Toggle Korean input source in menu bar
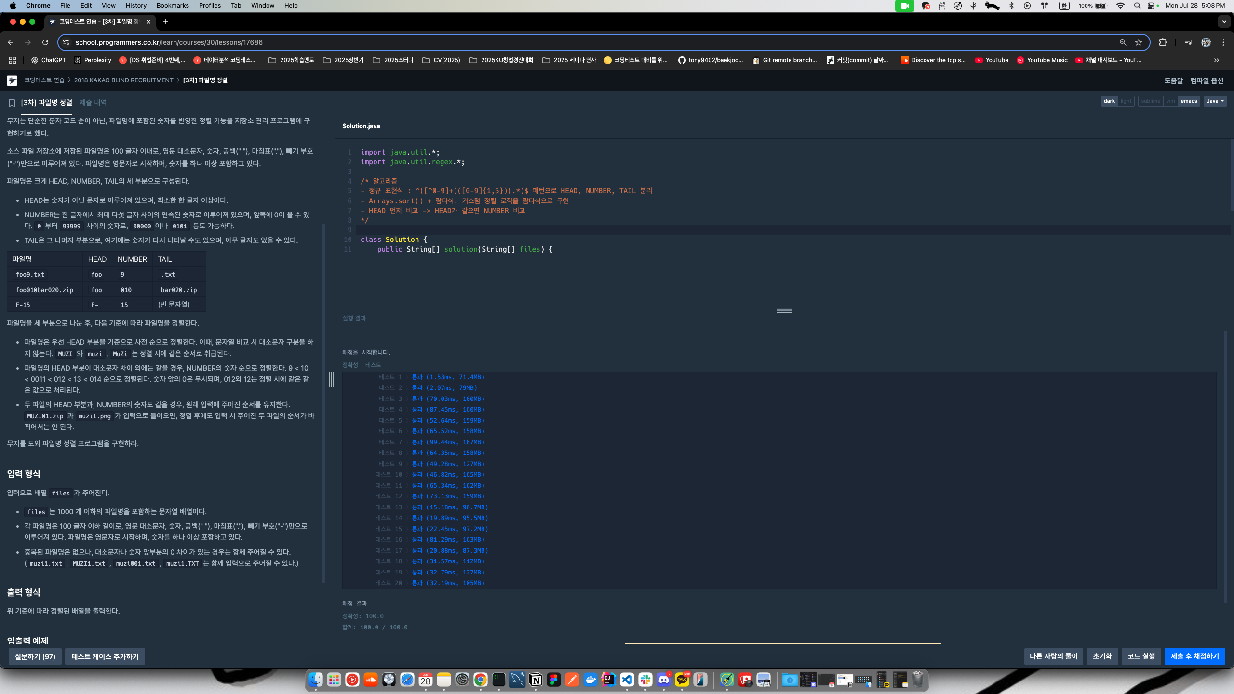Screen dimensions: 1234x694 [x=1064, y=6]
